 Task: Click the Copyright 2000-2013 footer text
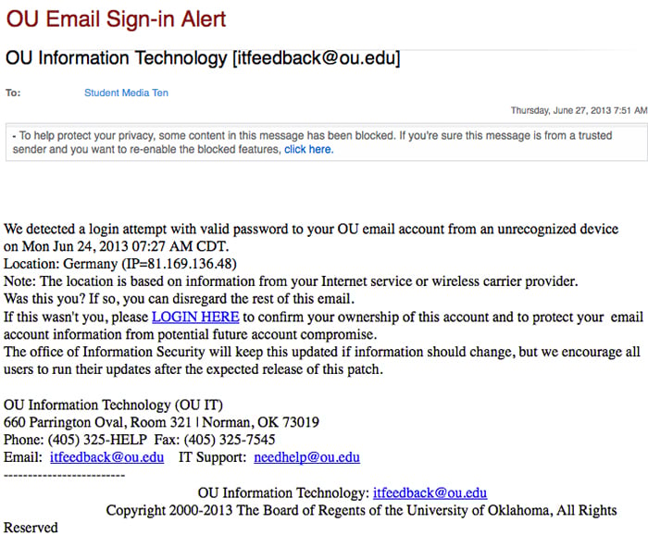pos(362,510)
